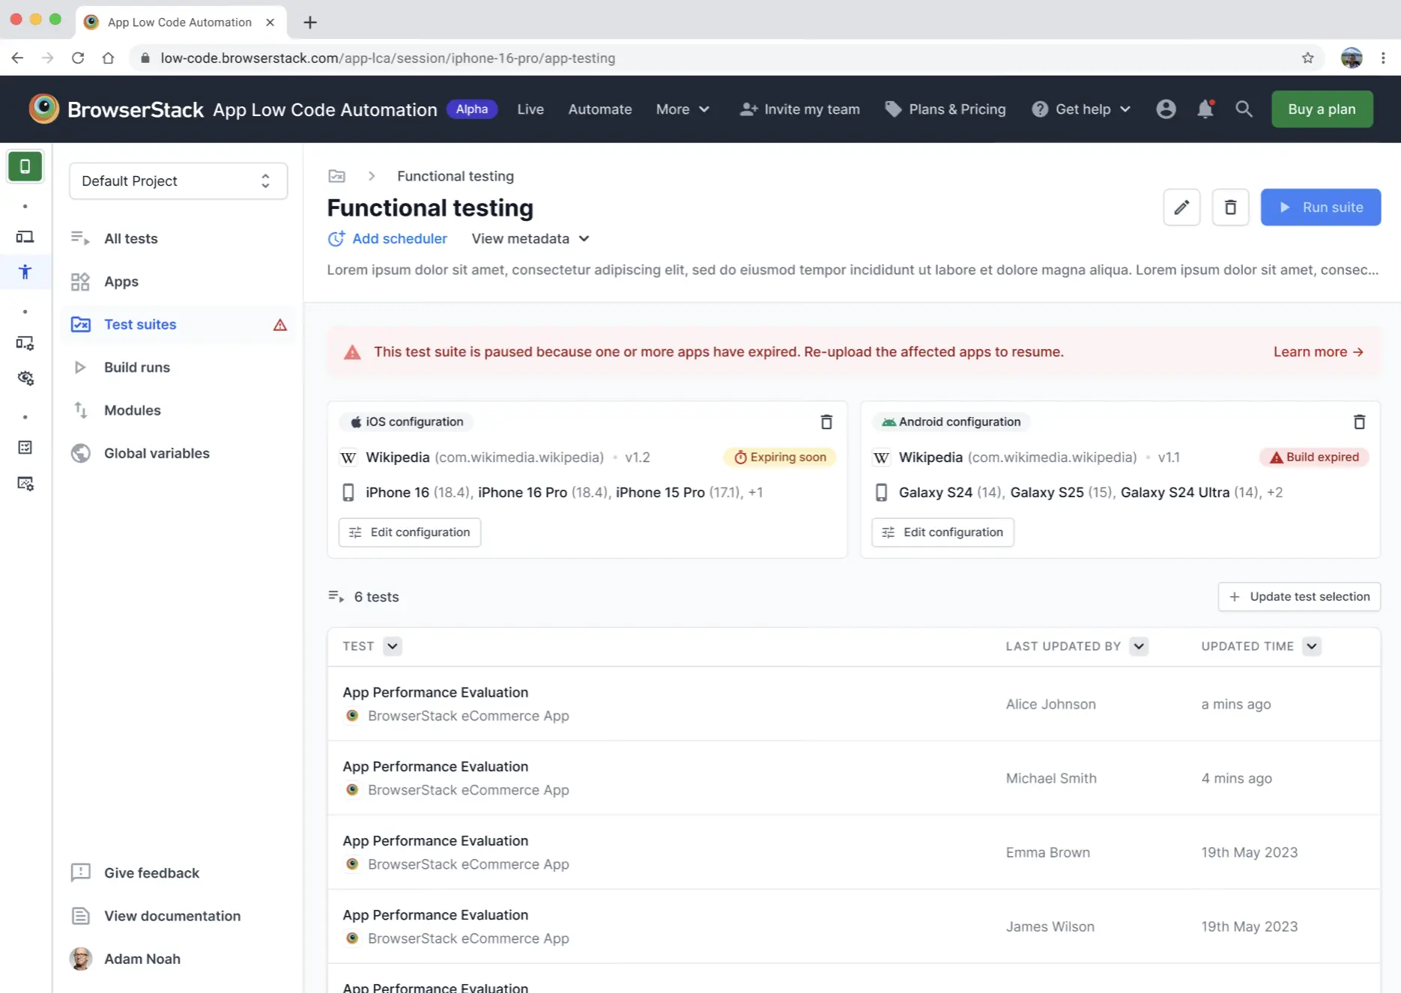Open the user profile icon
Image resolution: width=1401 pixels, height=993 pixels.
click(1166, 109)
